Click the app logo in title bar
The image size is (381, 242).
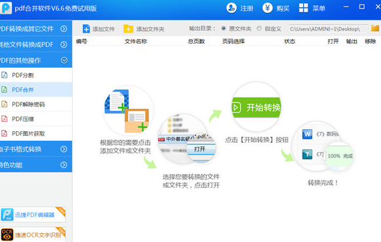click(6, 8)
